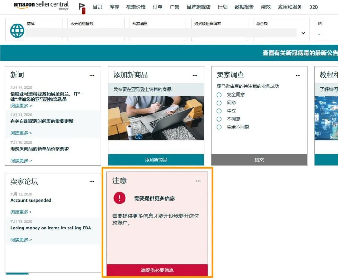Image resolution: width=338 pixels, height=278 pixels.
Task: Select the 不同意 radio option
Action: click(219, 119)
